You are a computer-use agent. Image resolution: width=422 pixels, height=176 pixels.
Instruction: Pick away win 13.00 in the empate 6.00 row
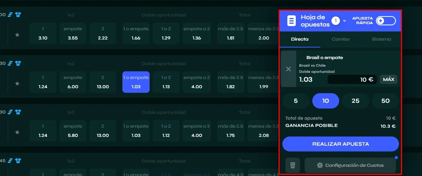click(102, 82)
